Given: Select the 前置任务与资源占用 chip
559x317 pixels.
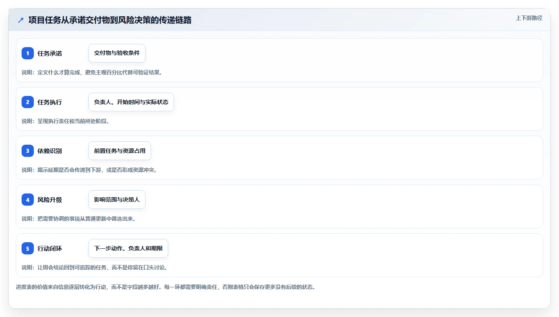Looking at the screenshot, I should point(120,151).
